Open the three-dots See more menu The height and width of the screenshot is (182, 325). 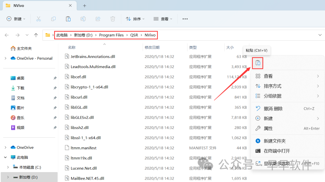[185, 19]
